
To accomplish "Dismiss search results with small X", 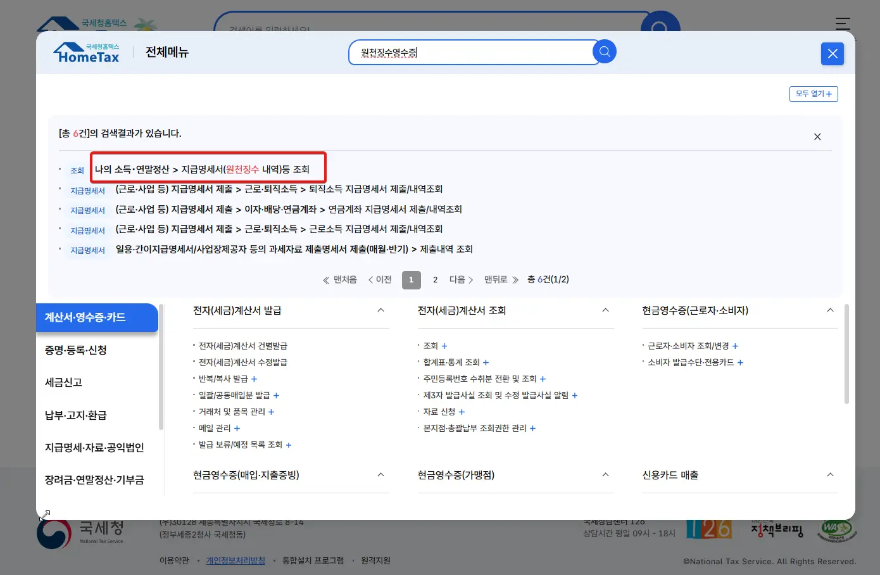I will (817, 137).
